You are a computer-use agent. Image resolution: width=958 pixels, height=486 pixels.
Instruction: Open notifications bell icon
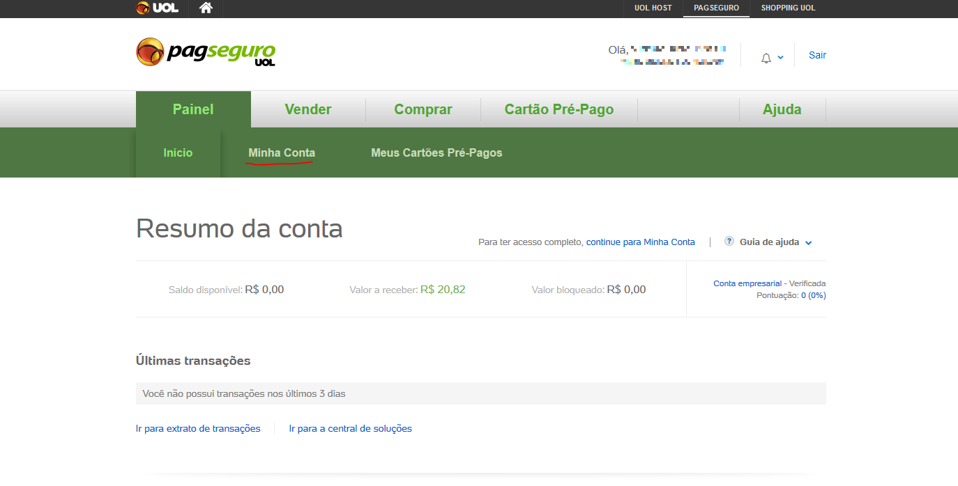click(766, 58)
